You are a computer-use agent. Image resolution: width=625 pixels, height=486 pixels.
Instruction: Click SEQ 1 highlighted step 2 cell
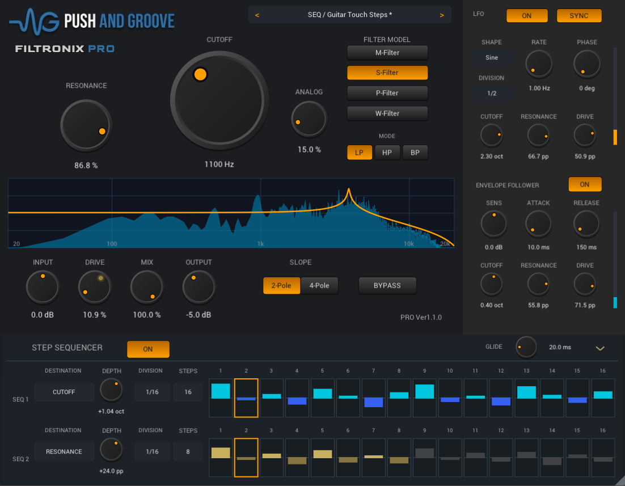(246, 398)
